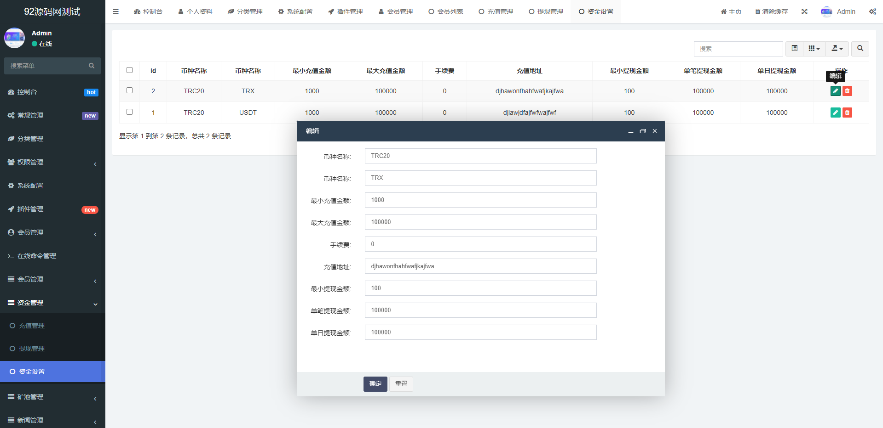Click the green edit icon for TRX row
The height and width of the screenshot is (428, 883).
coord(835,91)
